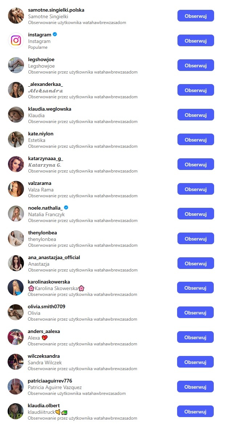The height and width of the screenshot is (424, 225).
Task: Open anders_aalexa profile avatar
Action: (x=16, y=337)
